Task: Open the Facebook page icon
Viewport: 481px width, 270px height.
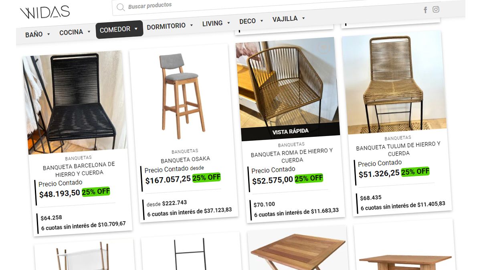Action: coord(425,10)
